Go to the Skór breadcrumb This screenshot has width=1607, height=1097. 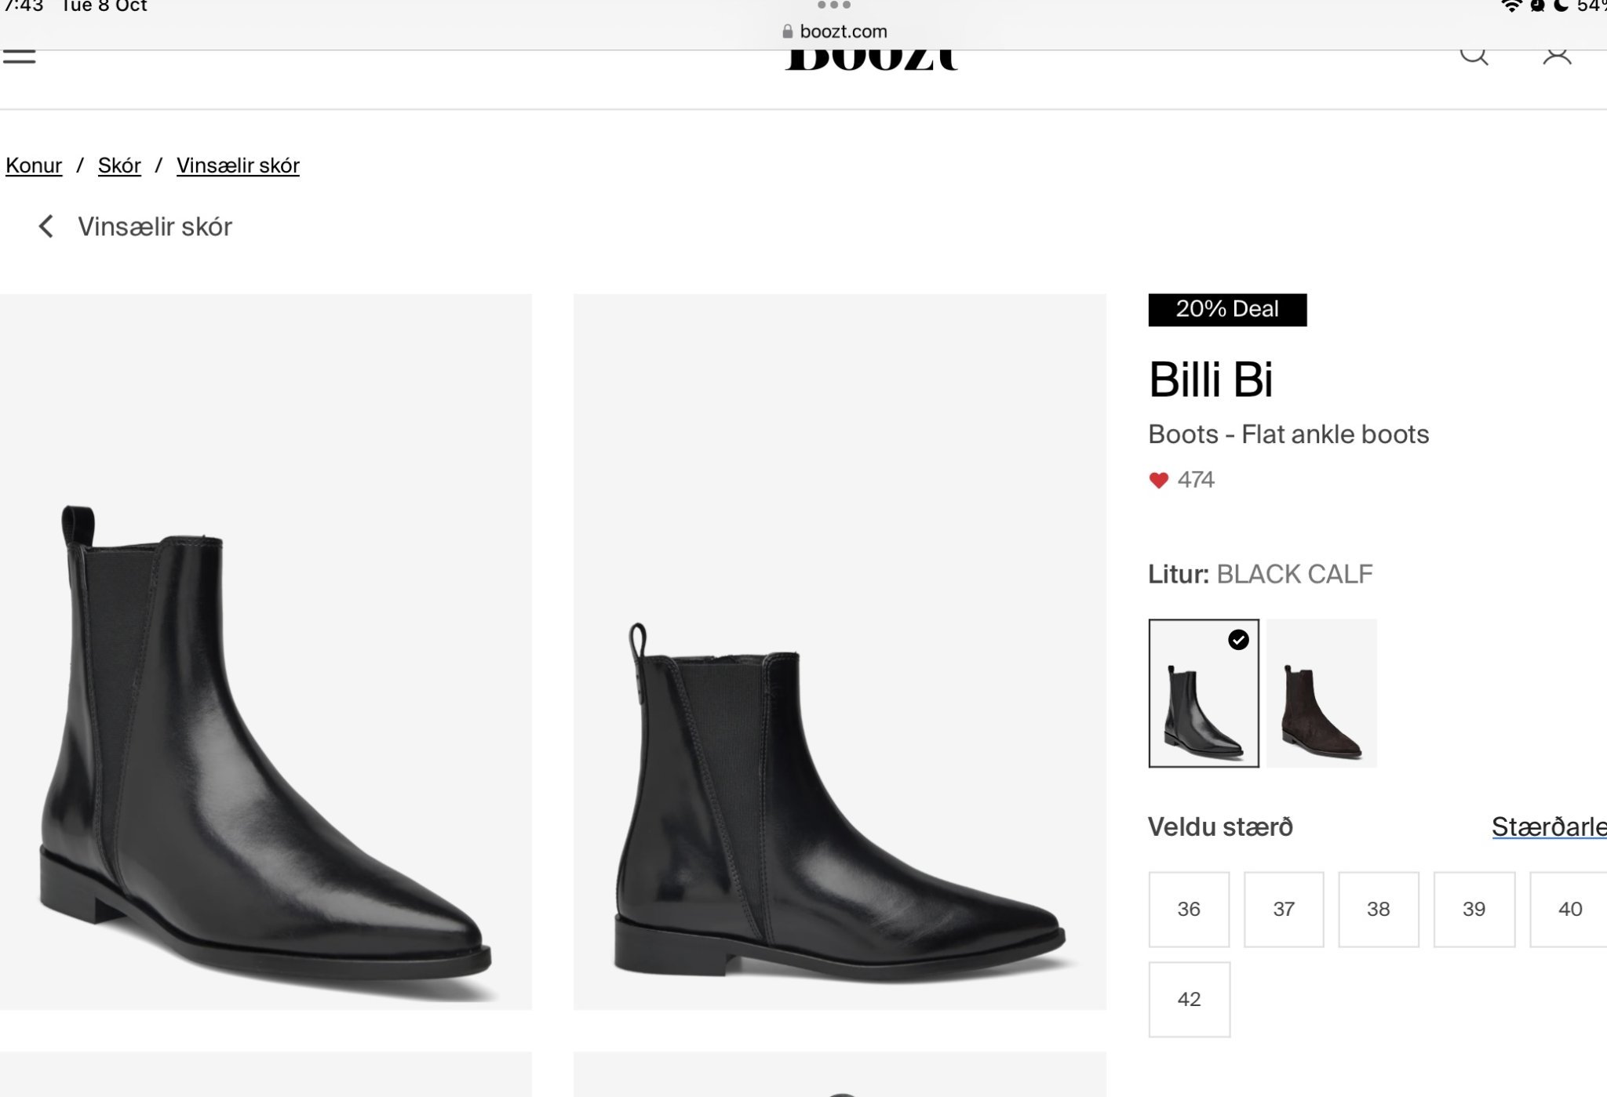(119, 165)
